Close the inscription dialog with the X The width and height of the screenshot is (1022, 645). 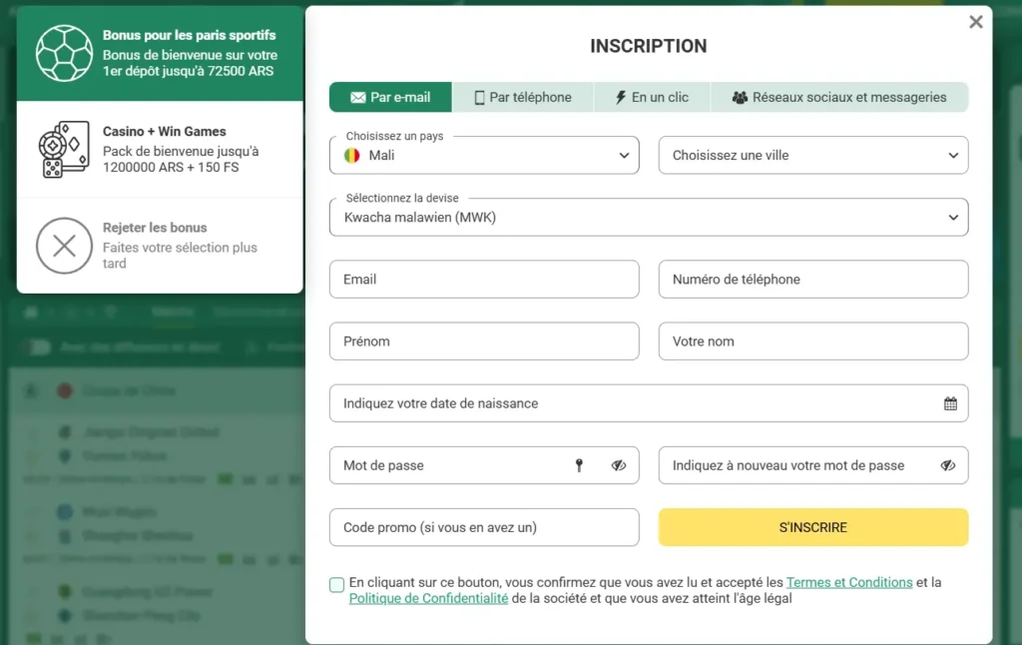976,22
